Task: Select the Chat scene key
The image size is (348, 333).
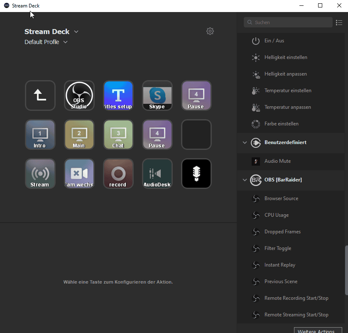Action: coord(118,135)
